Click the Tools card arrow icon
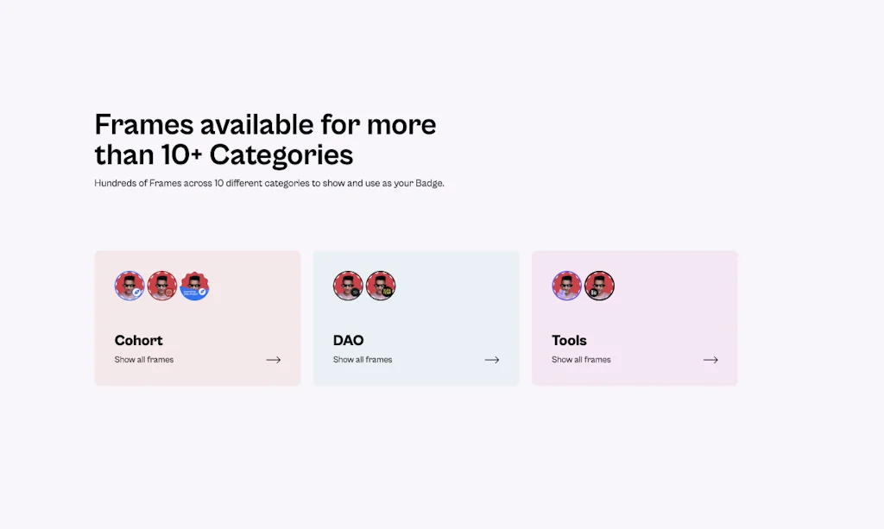The width and height of the screenshot is (884, 529). (710, 360)
